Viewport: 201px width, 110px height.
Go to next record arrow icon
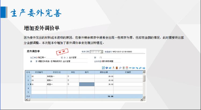click(x=140, y=68)
